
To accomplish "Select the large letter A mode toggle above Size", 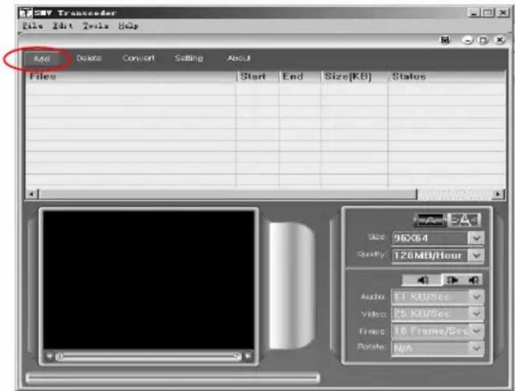I will (x=464, y=220).
